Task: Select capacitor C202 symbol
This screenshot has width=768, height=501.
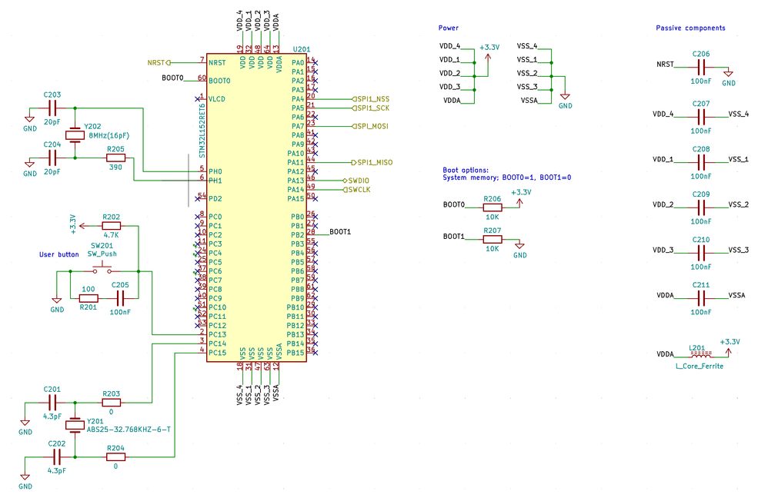Action: pos(57,457)
